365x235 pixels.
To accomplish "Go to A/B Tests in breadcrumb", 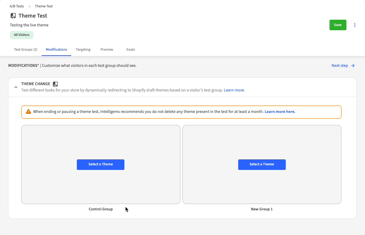I will [17, 6].
